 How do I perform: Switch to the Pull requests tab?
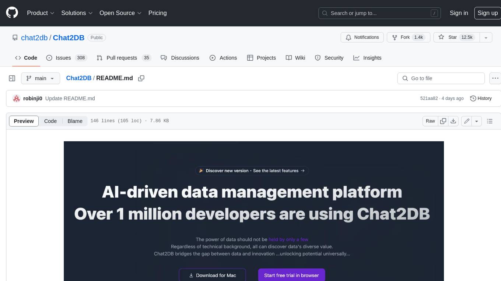(124, 58)
